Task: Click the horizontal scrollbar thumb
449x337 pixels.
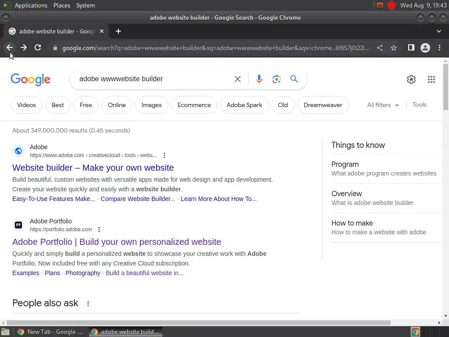Action: coord(198,323)
